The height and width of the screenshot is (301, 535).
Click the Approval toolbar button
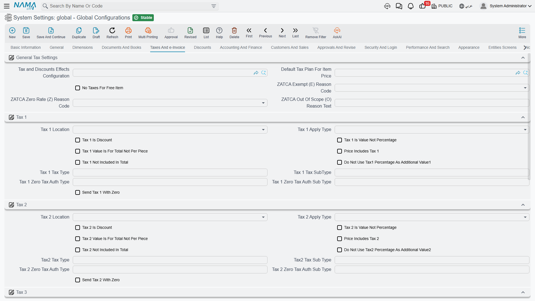point(171,33)
